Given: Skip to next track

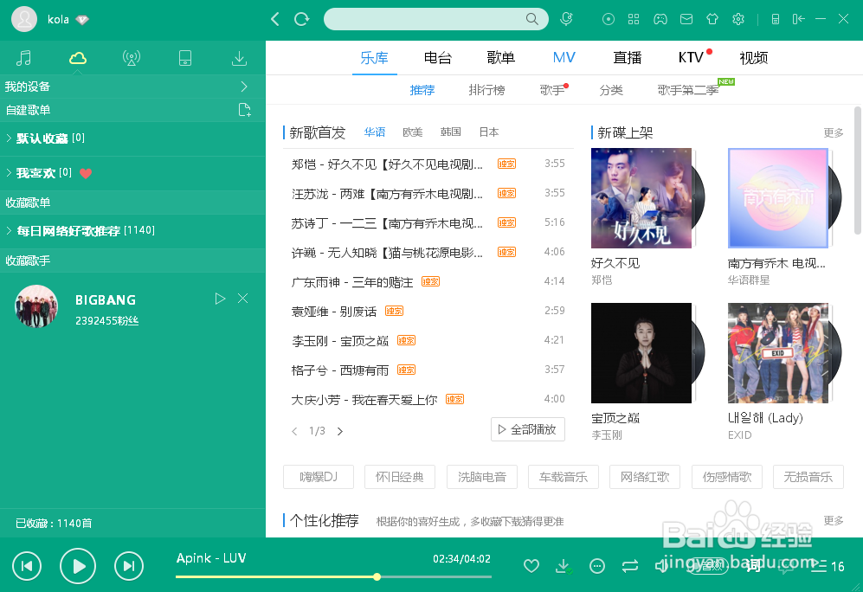Looking at the screenshot, I should 129,565.
